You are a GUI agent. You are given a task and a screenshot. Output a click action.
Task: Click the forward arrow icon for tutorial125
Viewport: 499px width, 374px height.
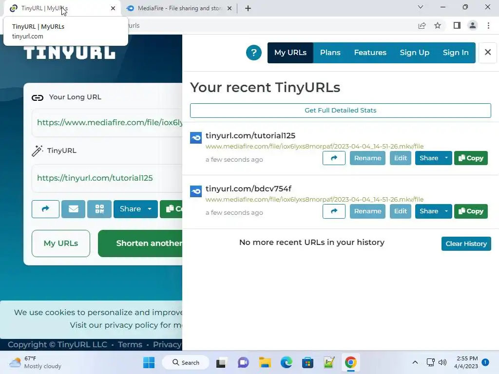coord(334,158)
